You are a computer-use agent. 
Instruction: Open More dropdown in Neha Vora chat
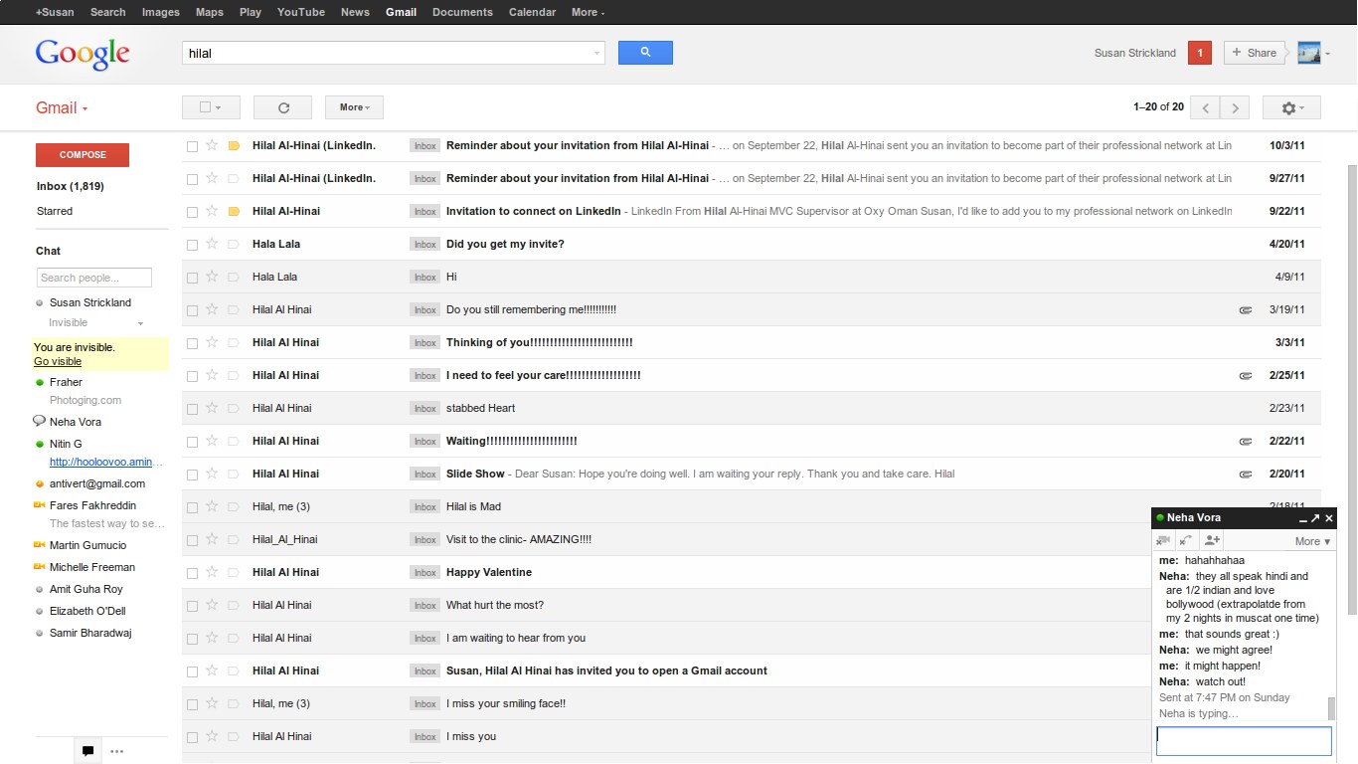[x=1312, y=541]
